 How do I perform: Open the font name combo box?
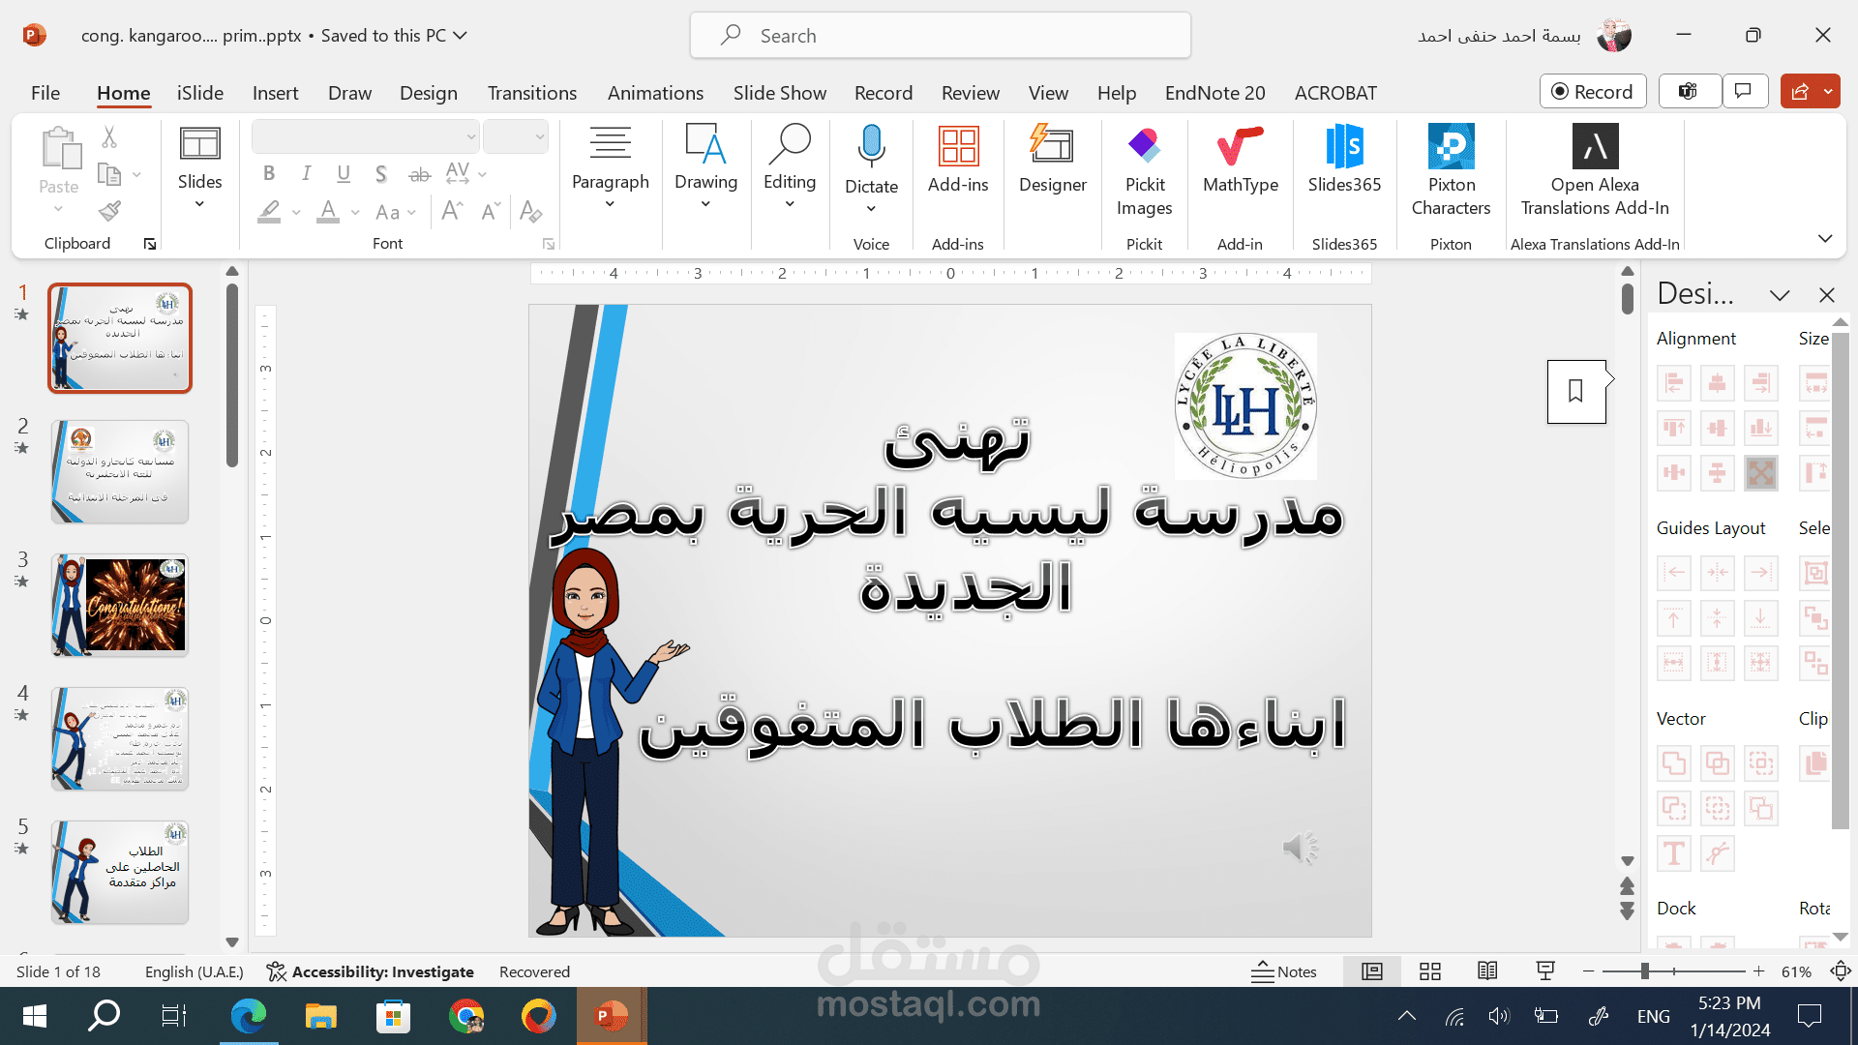pos(366,137)
